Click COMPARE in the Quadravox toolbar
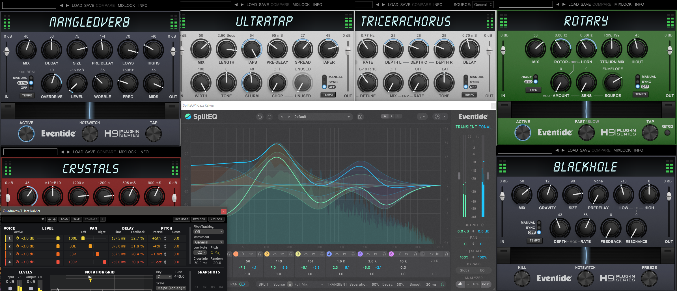This screenshot has width=677, height=291. 91,219
